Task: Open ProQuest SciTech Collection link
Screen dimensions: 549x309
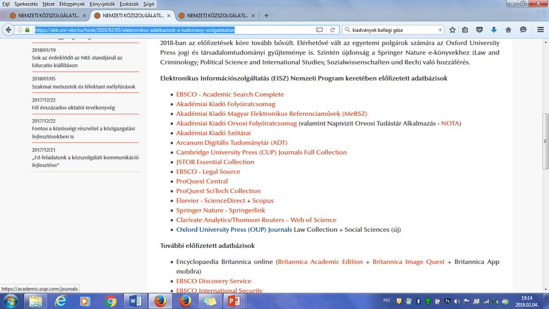Action: (218, 191)
